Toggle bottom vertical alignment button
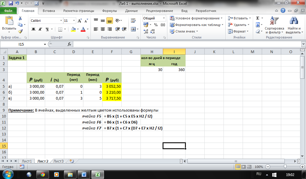 point(109,21)
